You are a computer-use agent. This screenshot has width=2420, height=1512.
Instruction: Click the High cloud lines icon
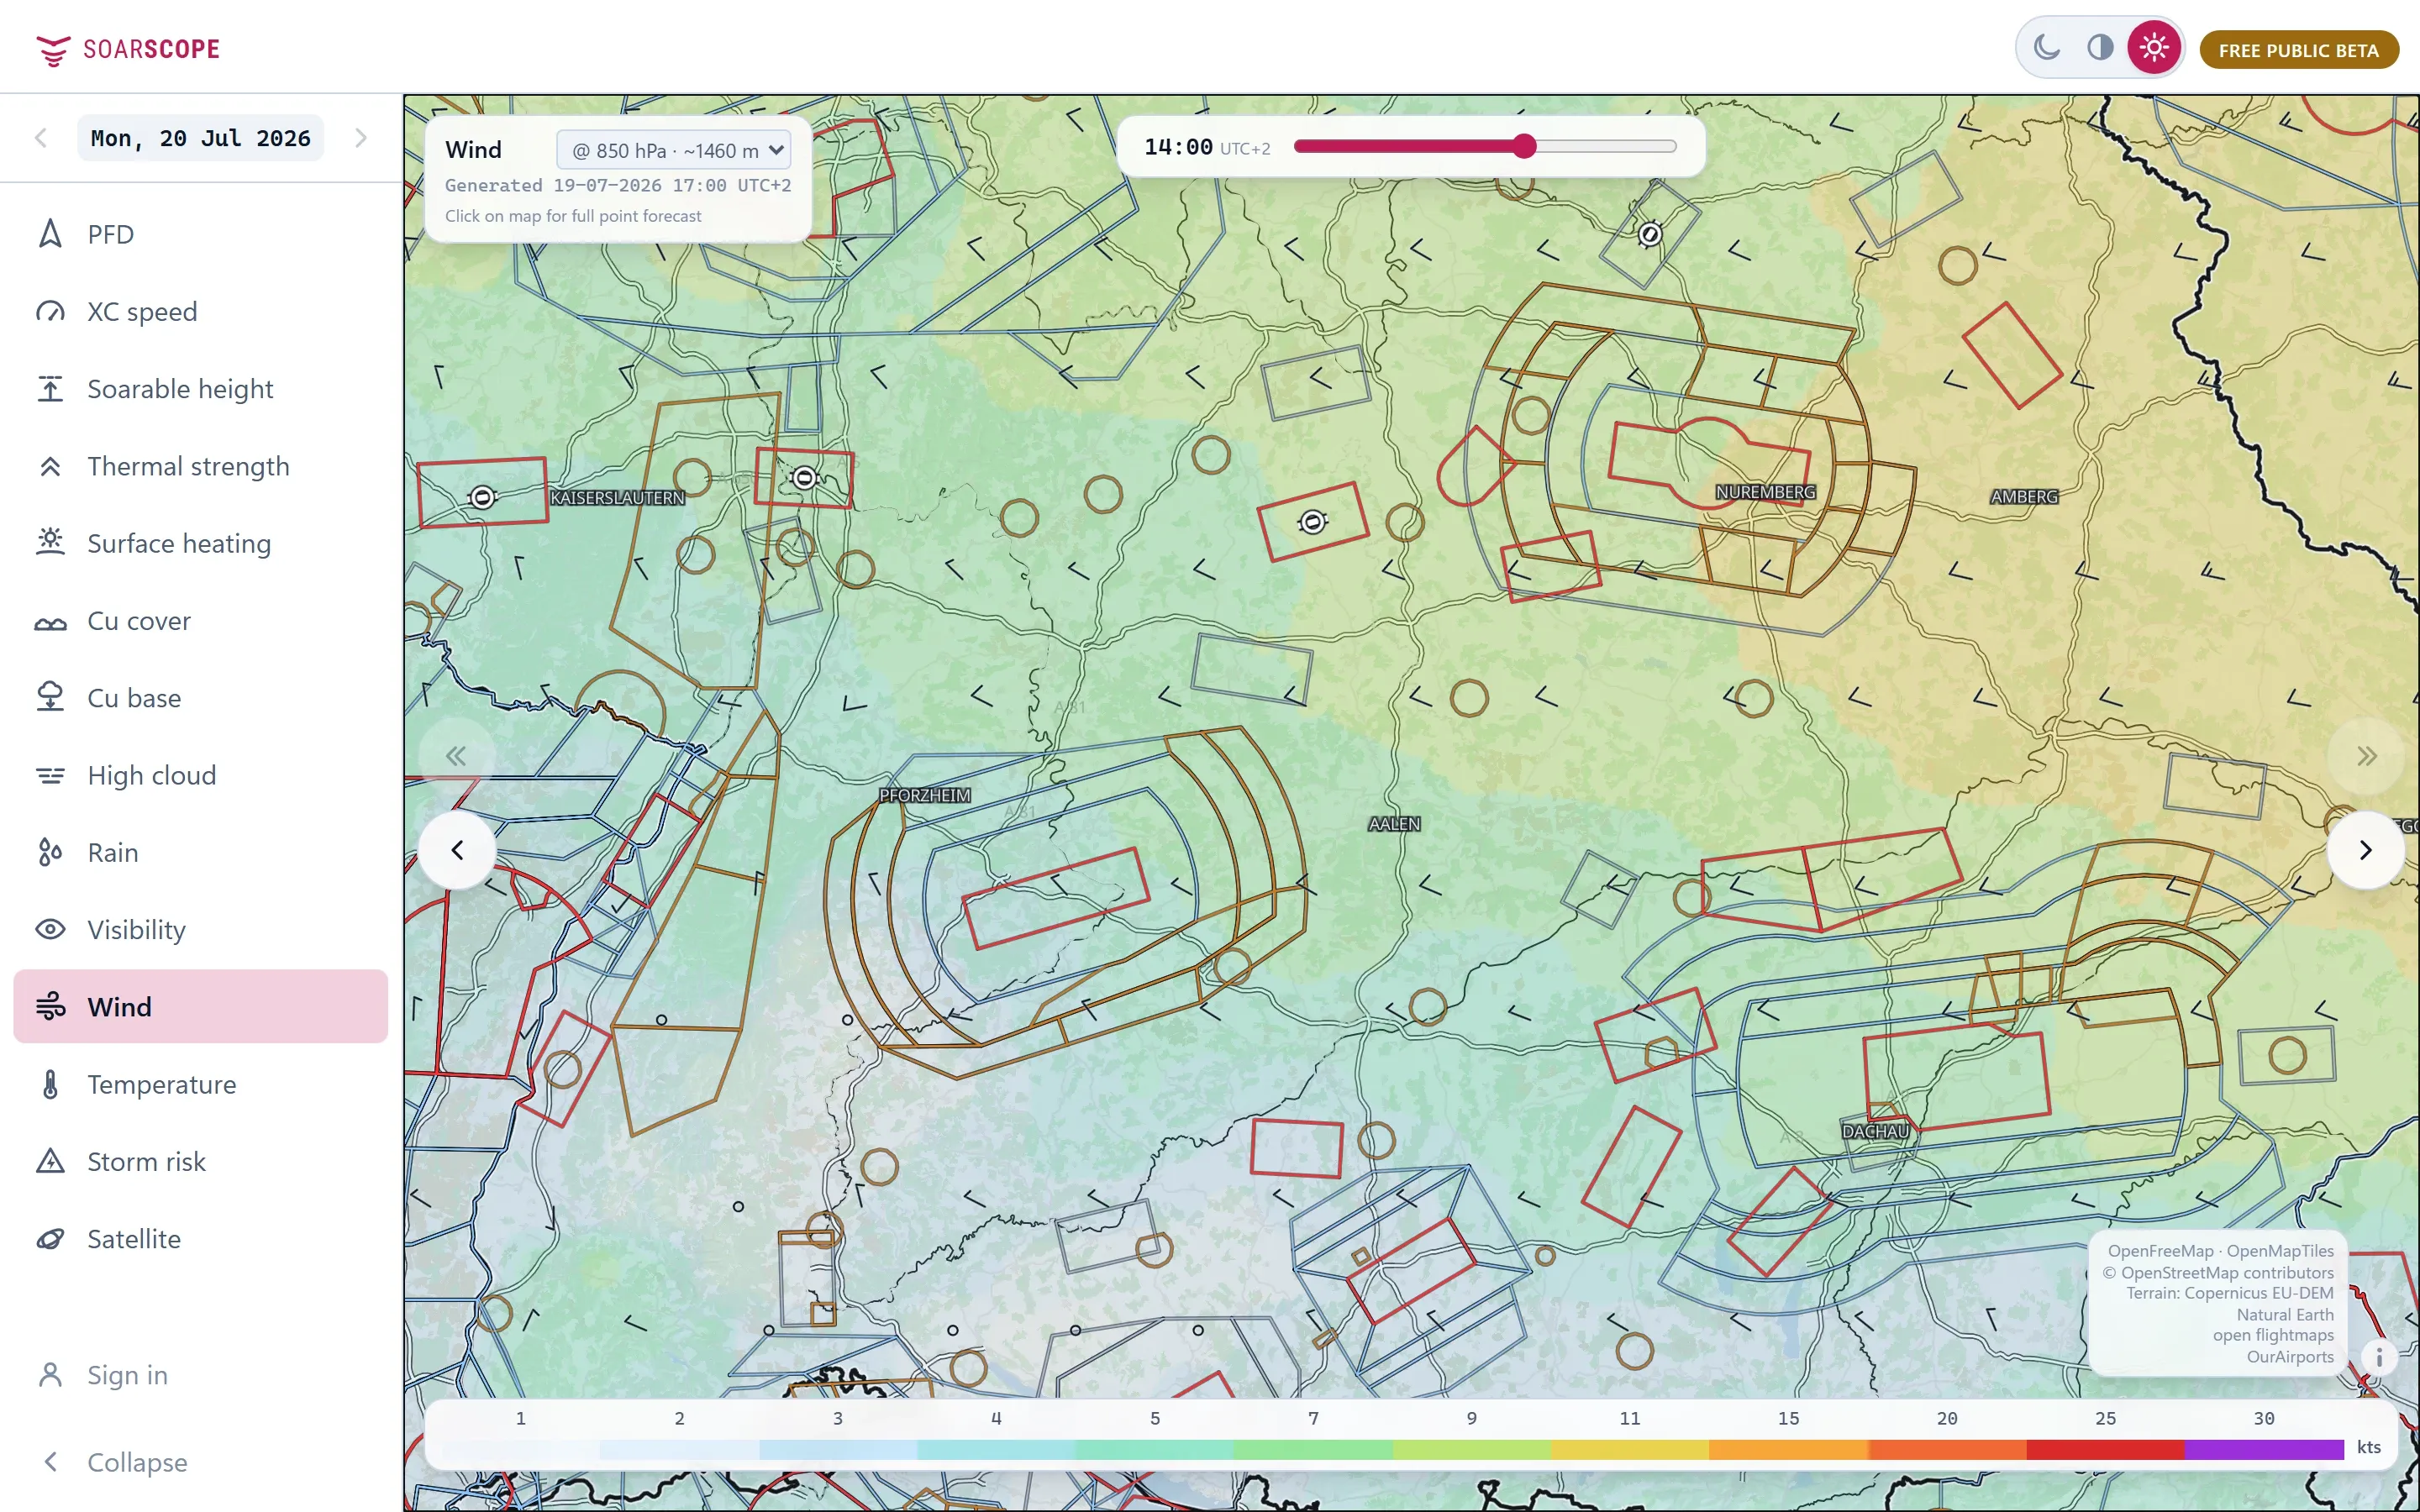click(x=50, y=776)
